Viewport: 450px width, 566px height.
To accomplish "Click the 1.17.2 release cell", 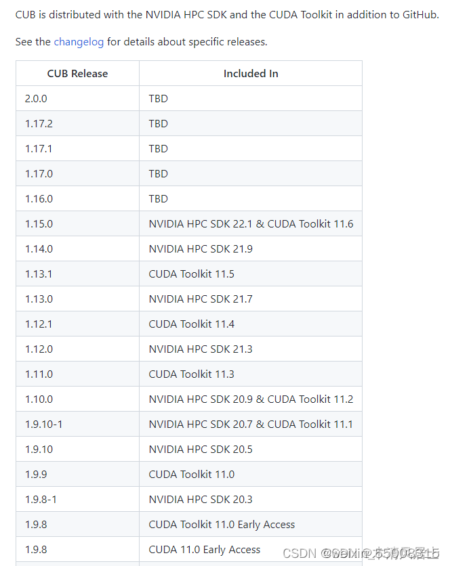I will 77,123.
